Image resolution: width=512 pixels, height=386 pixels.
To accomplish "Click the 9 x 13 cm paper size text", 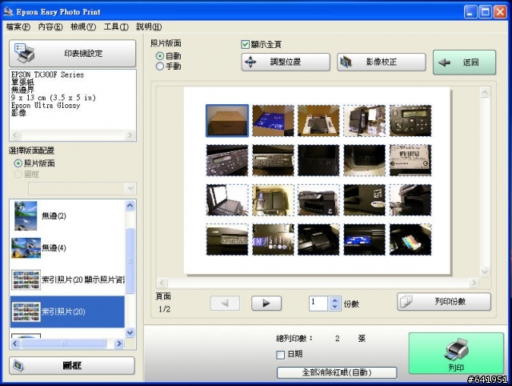I will (x=54, y=98).
